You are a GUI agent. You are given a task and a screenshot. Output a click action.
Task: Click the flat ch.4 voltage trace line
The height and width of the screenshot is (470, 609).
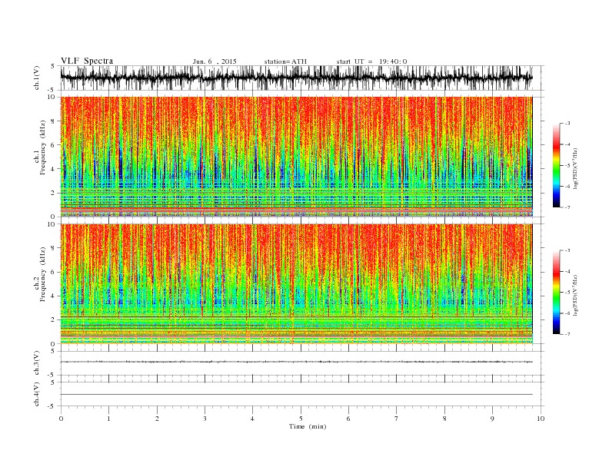tap(296, 395)
